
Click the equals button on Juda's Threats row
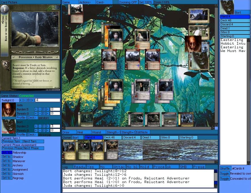click(48, 114)
